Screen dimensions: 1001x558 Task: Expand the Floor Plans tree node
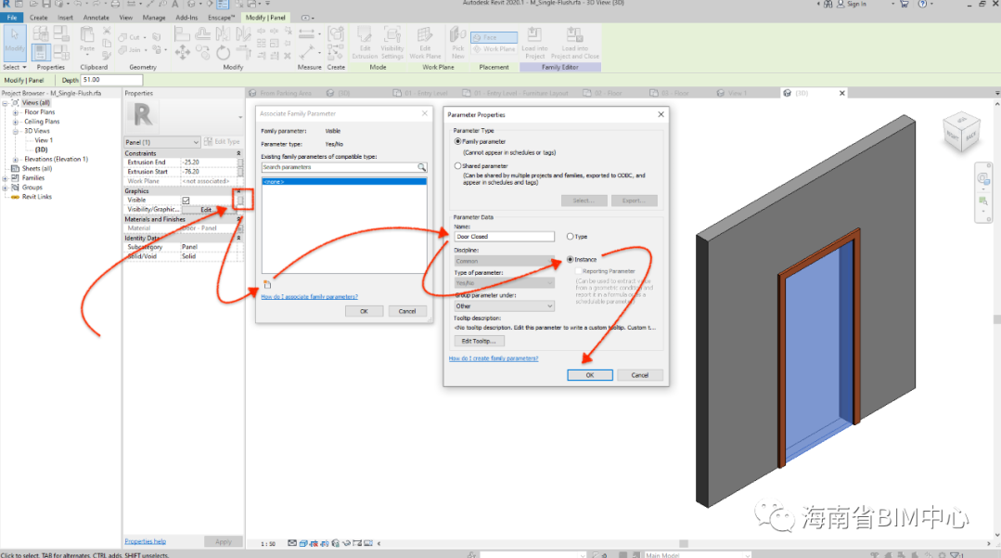[x=16, y=111]
